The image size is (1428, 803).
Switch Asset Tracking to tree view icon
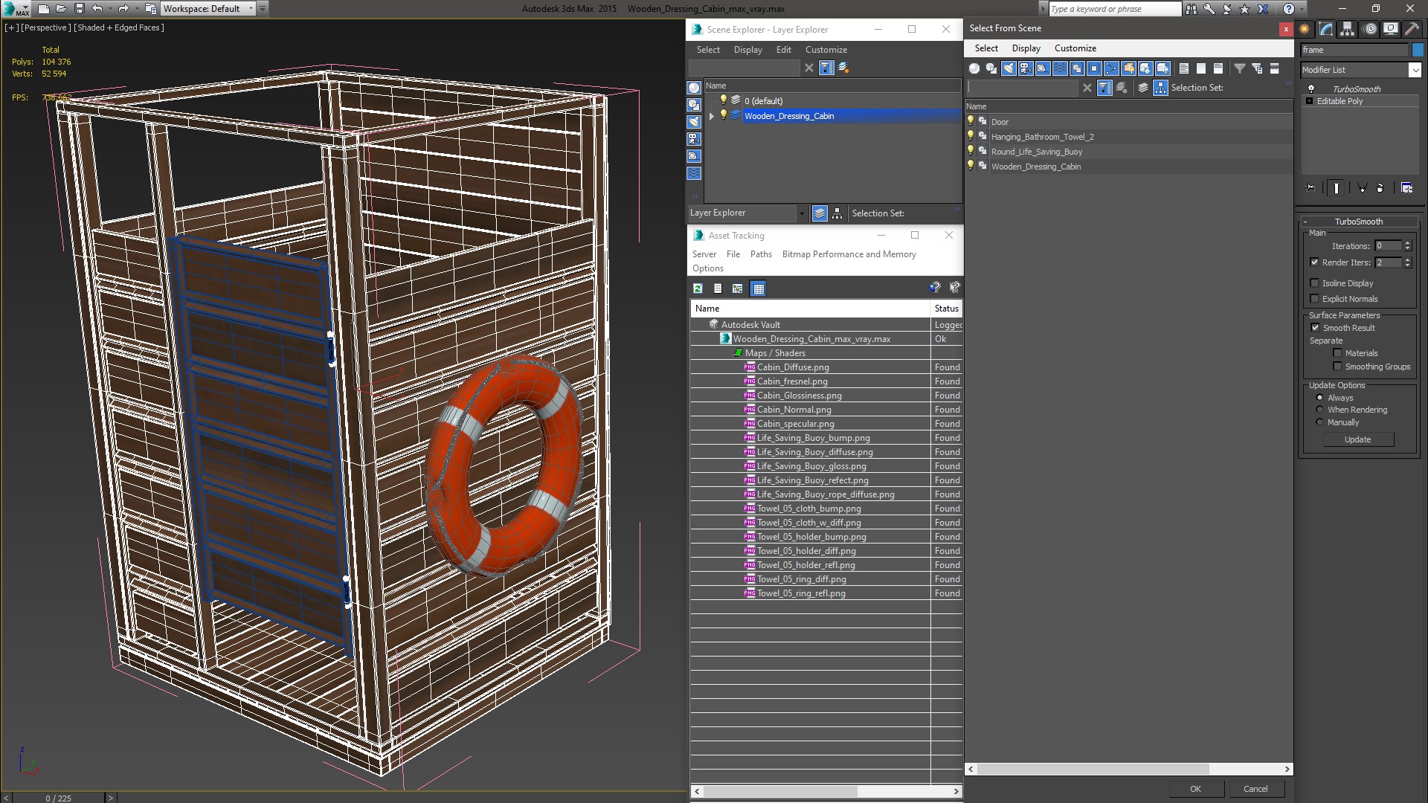737,288
